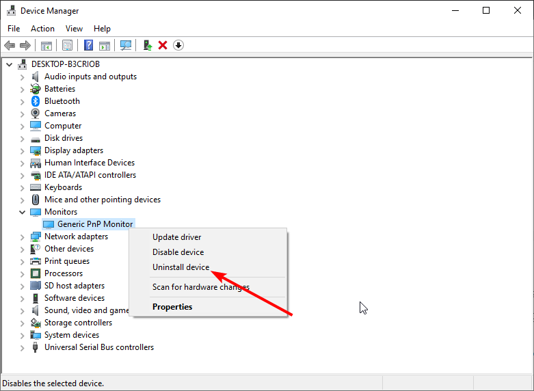The width and height of the screenshot is (534, 391).
Task: Expand Sound, video and game controllers
Action: click(x=22, y=311)
